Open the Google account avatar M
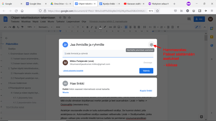The image size is (216, 121). (x=210, y=19)
